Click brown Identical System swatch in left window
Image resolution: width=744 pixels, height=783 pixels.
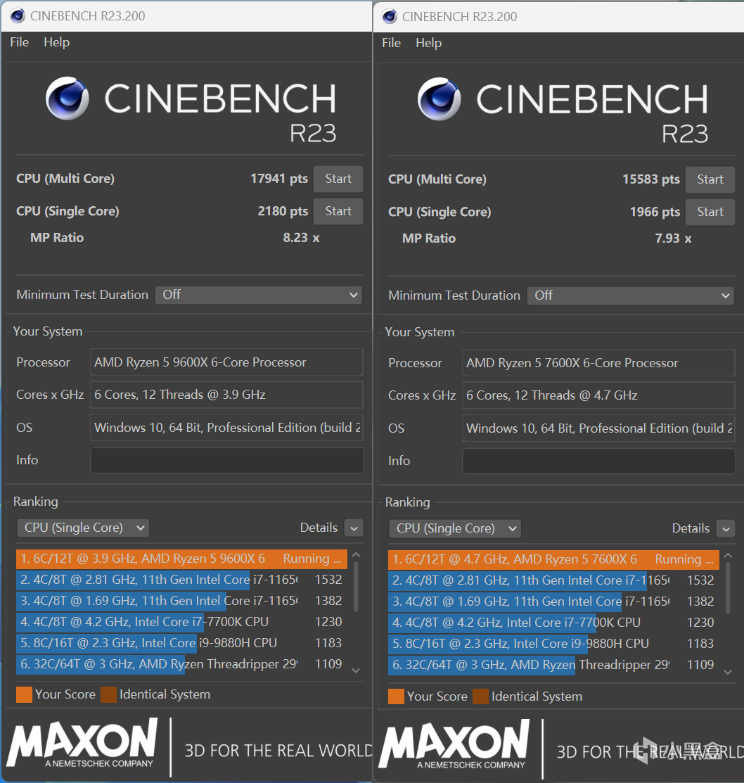pos(108,694)
